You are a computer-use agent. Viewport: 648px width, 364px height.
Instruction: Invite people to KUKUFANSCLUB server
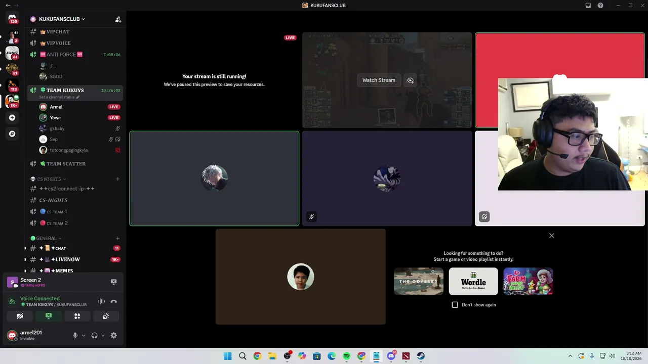click(x=118, y=19)
